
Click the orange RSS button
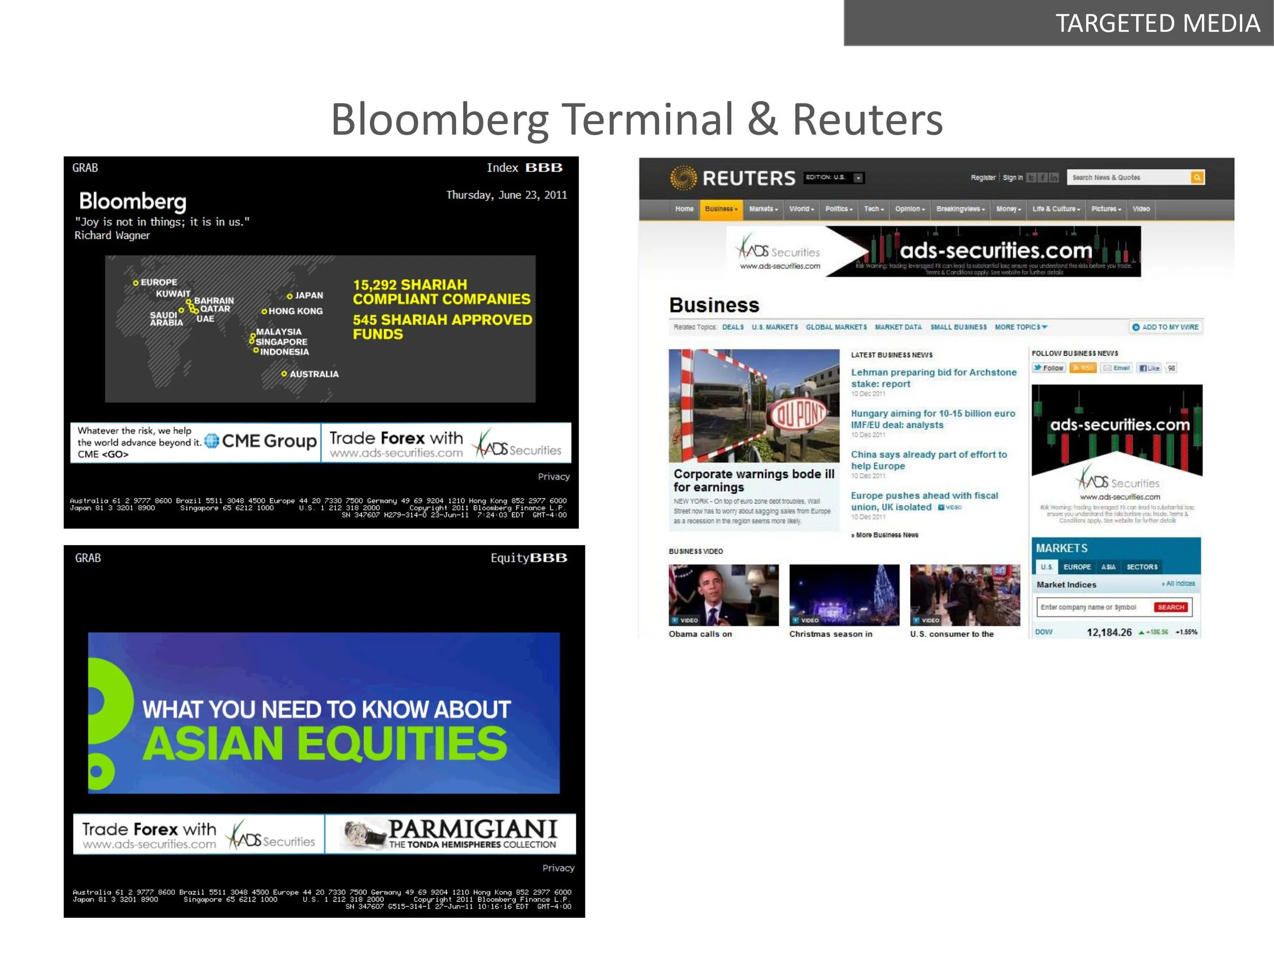coord(1083,368)
